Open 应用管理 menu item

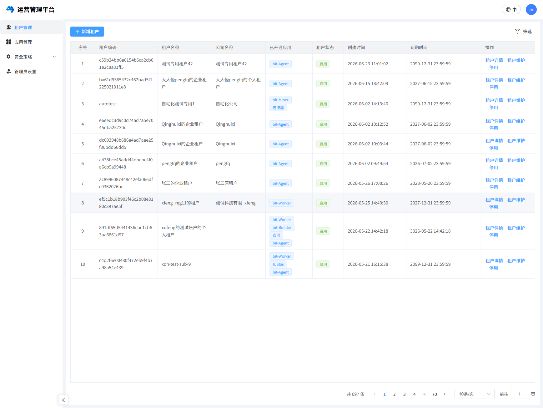(31, 42)
